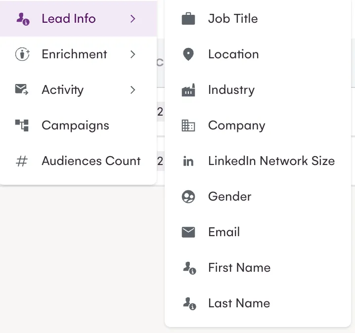
Task: Click the hash icon for Audiences Count
Action: pyautogui.click(x=22, y=161)
